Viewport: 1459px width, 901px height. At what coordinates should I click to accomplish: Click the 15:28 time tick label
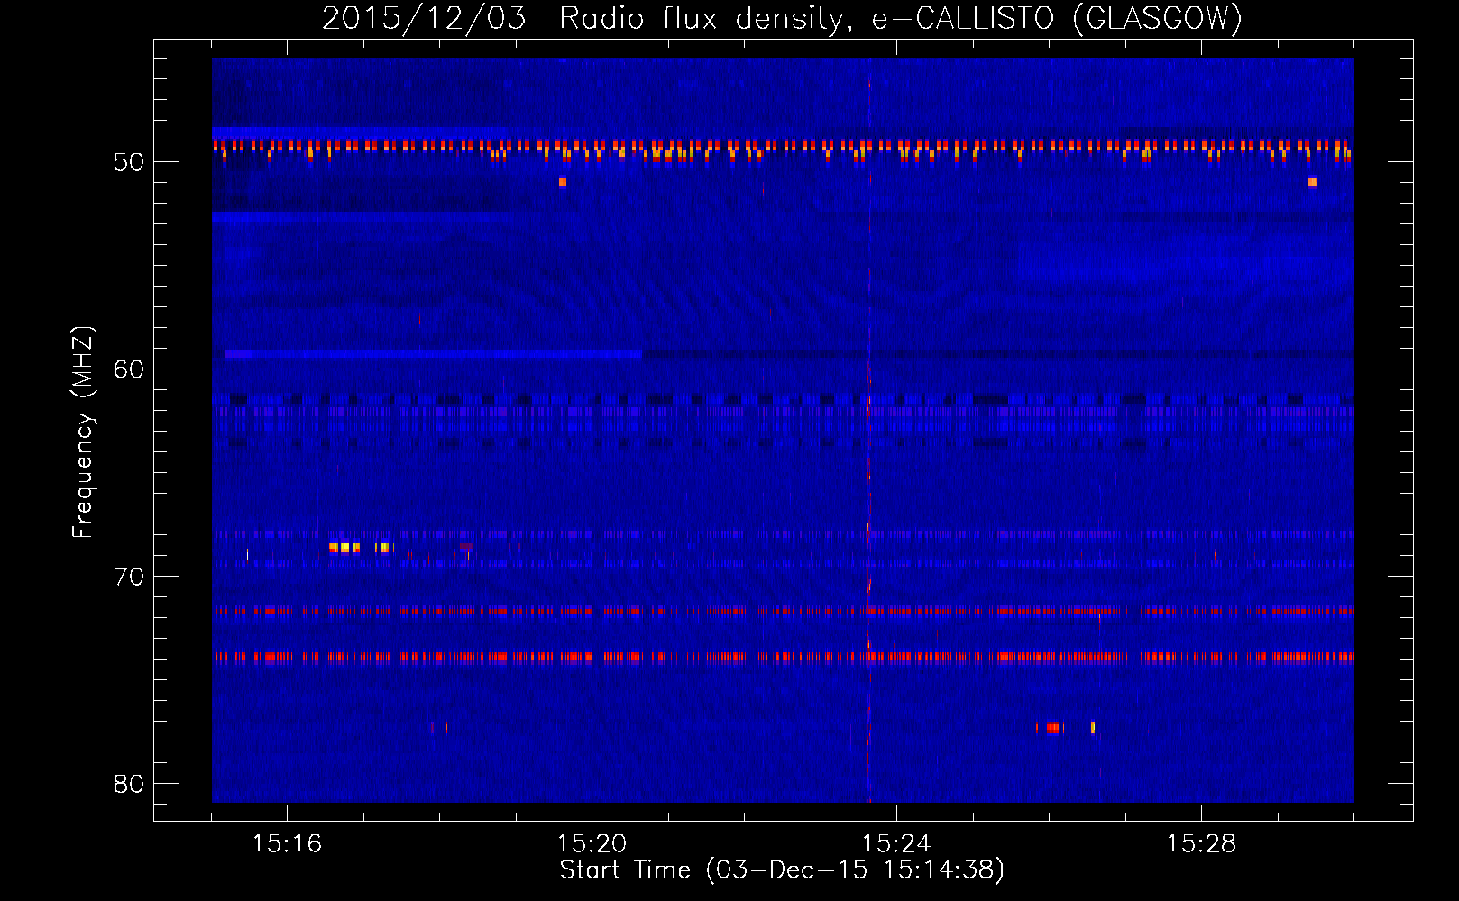point(1201,843)
